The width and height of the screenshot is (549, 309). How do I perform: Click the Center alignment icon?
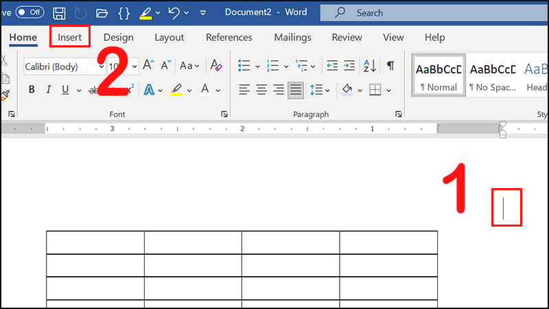[x=261, y=90]
